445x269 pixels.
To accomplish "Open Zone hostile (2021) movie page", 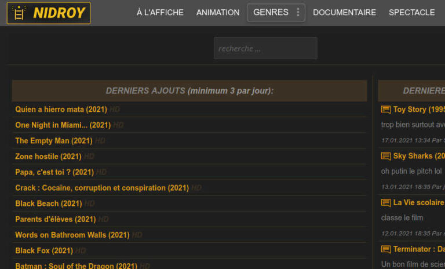I will [x=48, y=157].
